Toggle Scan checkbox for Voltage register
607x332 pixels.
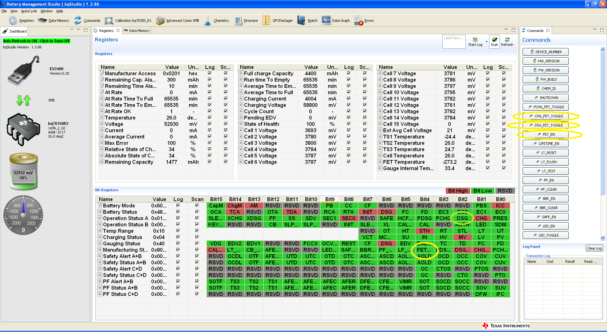coord(226,124)
